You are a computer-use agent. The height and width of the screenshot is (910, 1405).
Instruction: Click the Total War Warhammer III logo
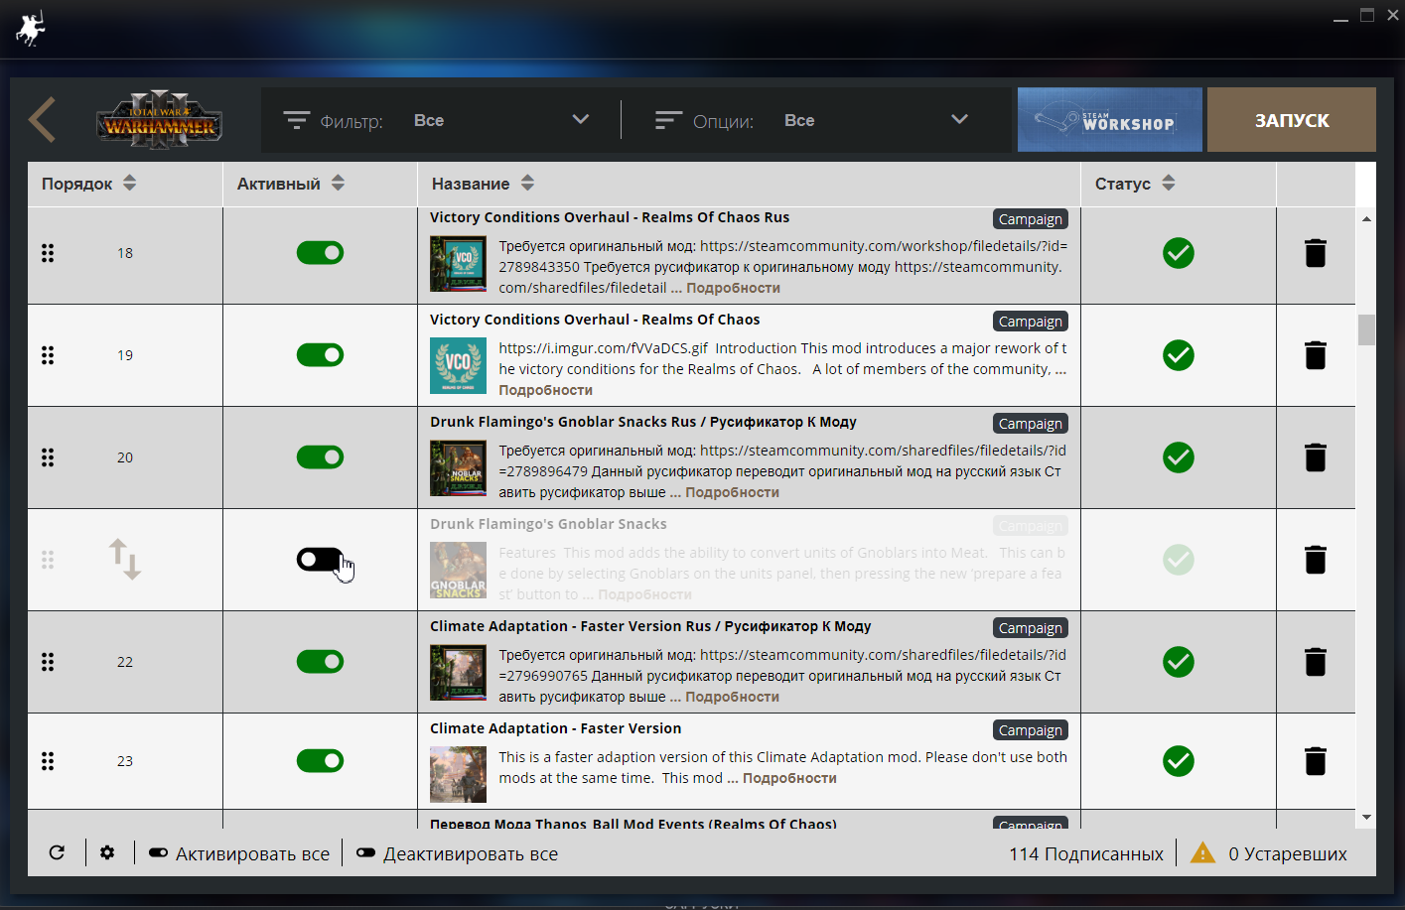click(x=159, y=121)
